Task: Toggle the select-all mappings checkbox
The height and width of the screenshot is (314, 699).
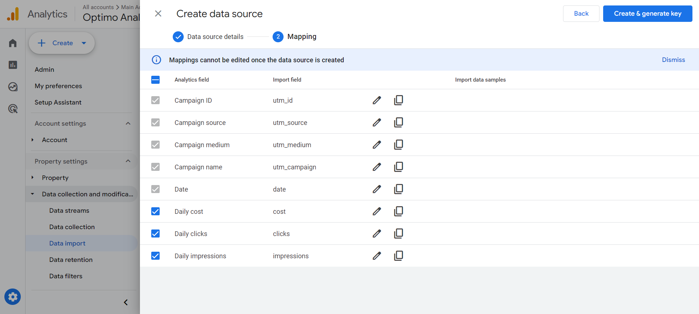Action: pyautogui.click(x=155, y=80)
